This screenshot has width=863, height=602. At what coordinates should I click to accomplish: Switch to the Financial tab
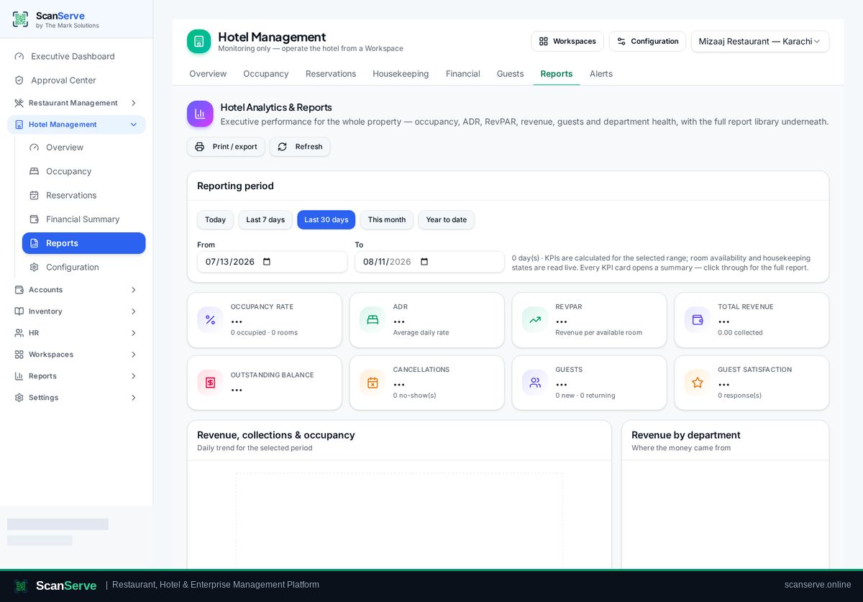point(463,74)
